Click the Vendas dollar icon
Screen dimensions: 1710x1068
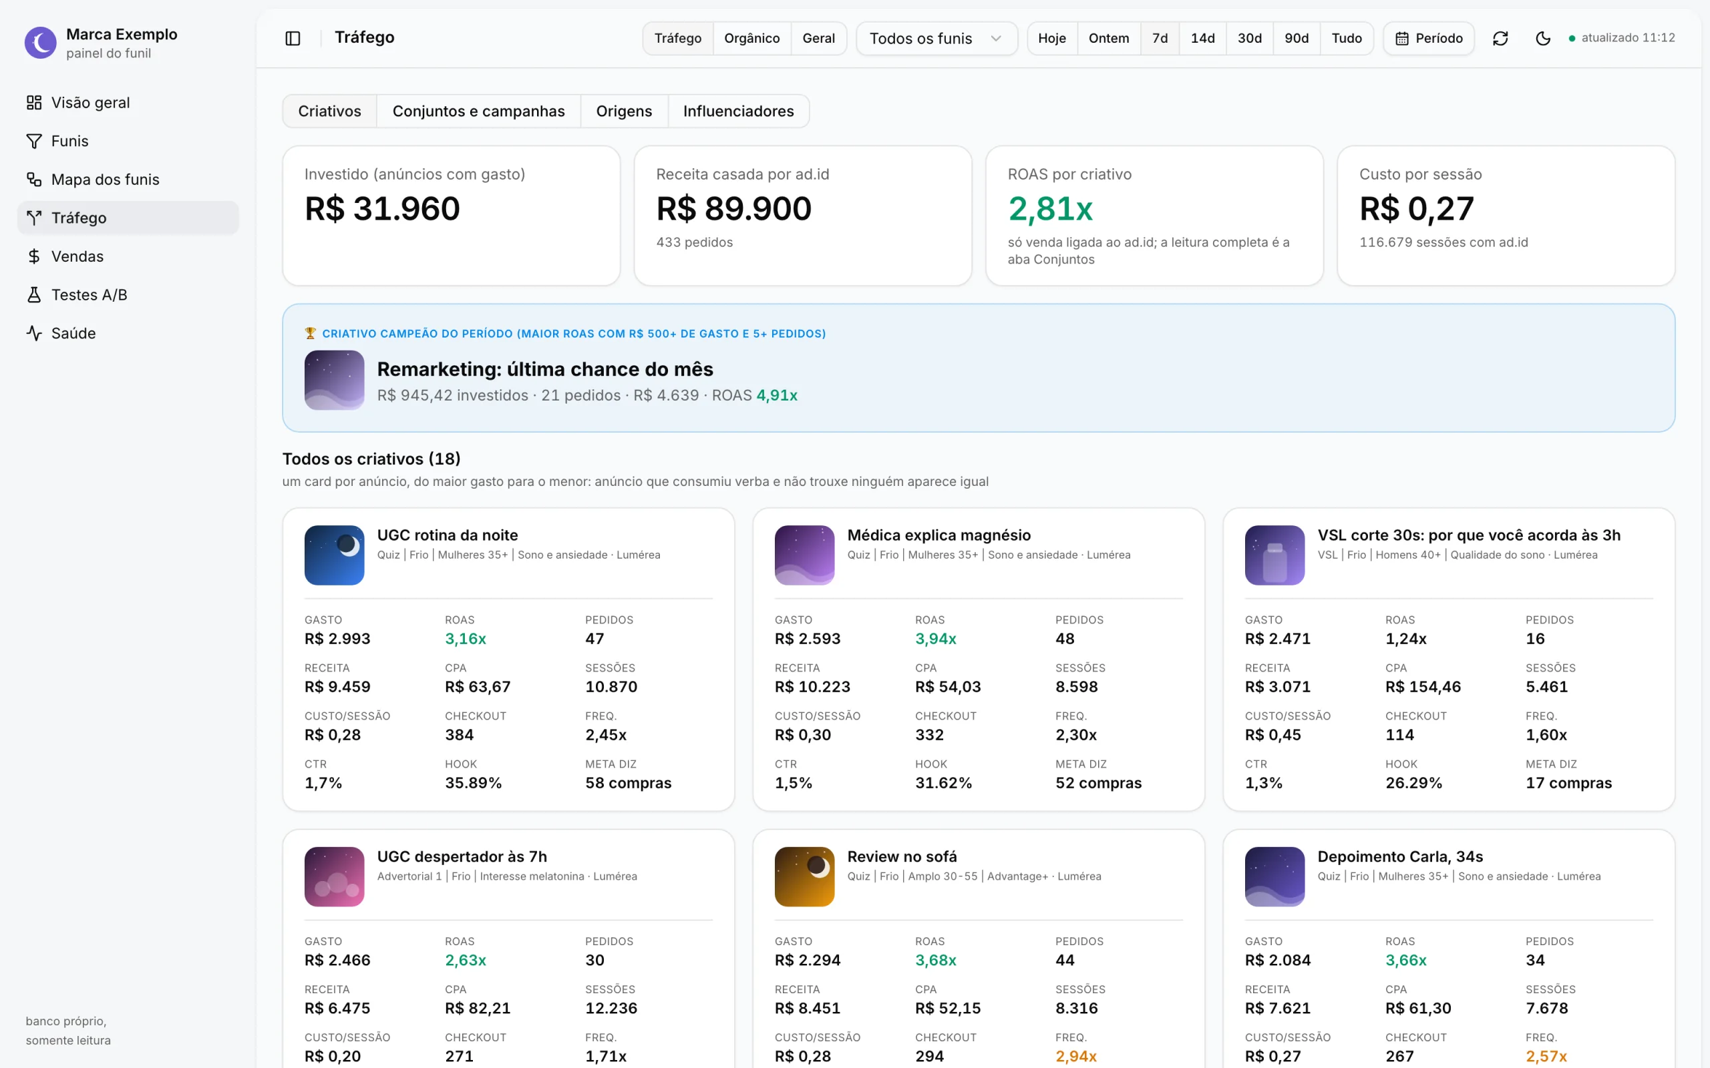(x=34, y=256)
